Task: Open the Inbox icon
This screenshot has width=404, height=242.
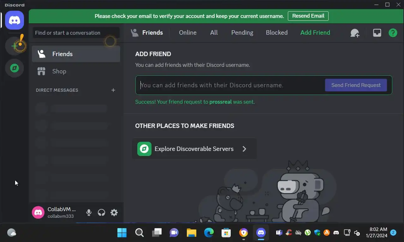Action: point(377,33)
